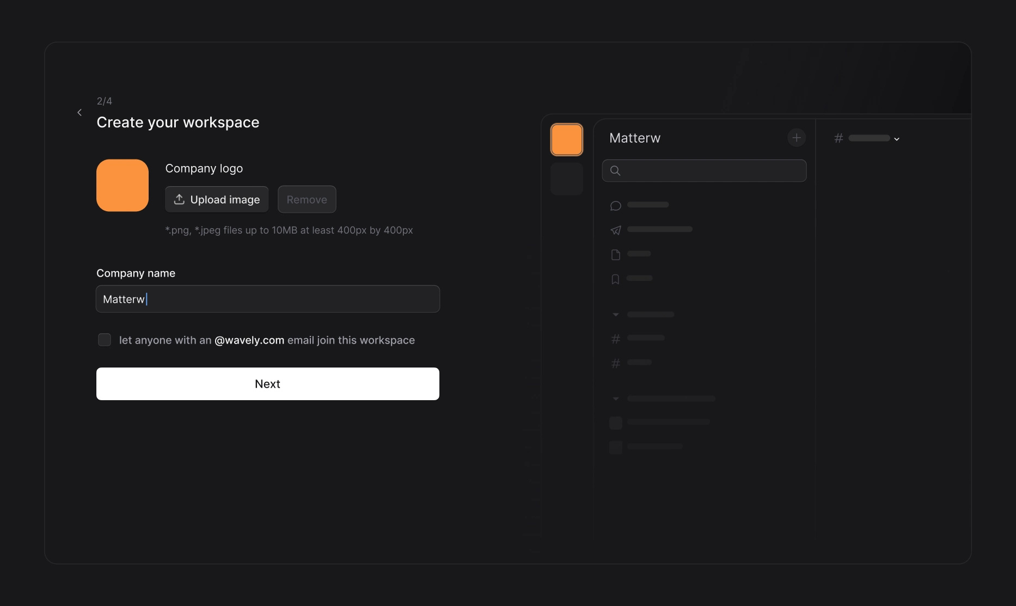Viewport: 1016px width, 606px height.
Task: Collapse the lower section disclosure triangle
Action: tap(616, 399)
